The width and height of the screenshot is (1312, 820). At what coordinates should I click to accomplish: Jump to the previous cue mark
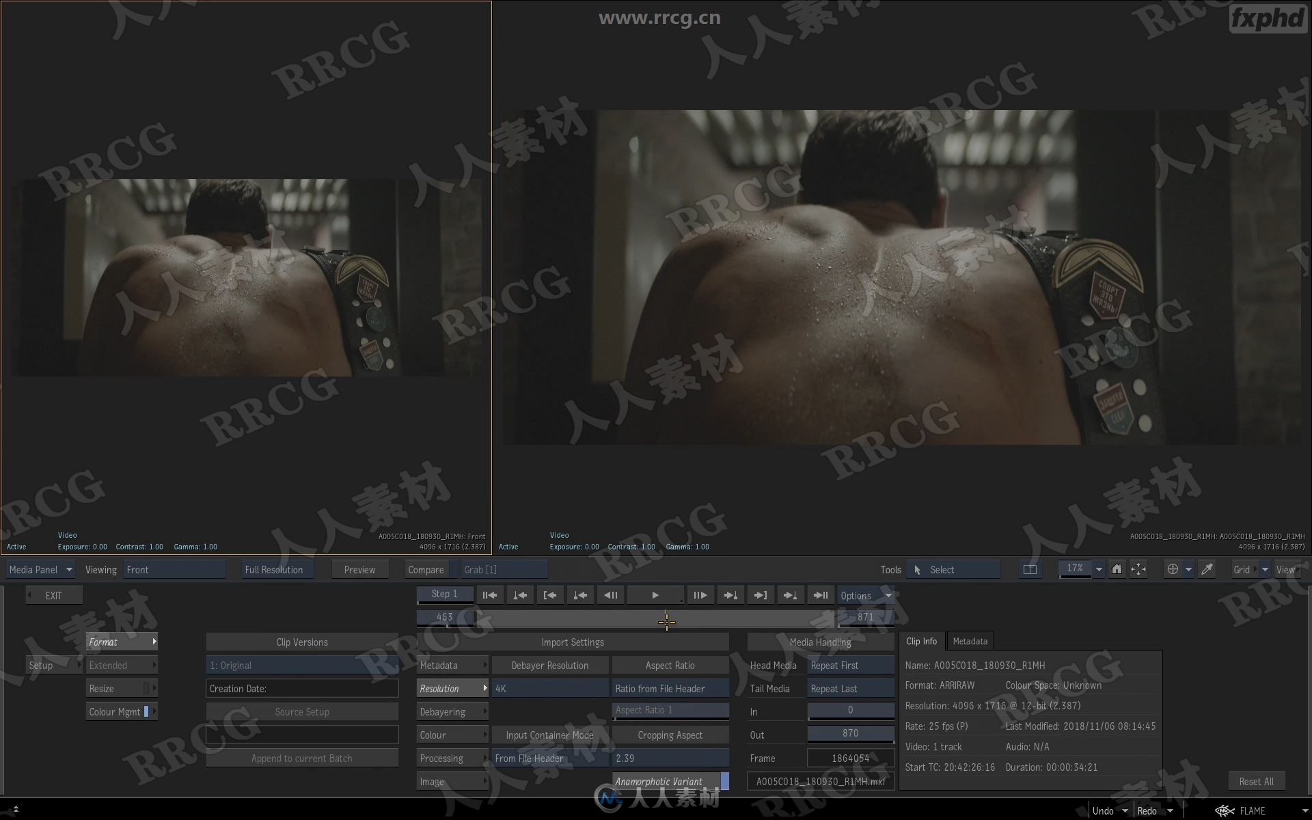(x=580, y=595)
